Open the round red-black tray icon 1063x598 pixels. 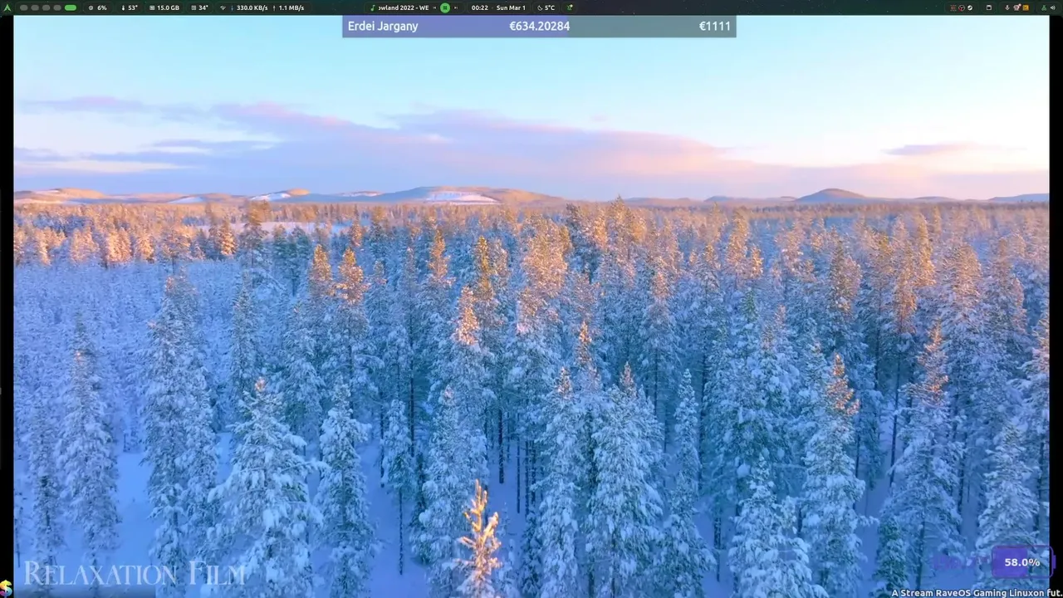(x=962, y=7)
